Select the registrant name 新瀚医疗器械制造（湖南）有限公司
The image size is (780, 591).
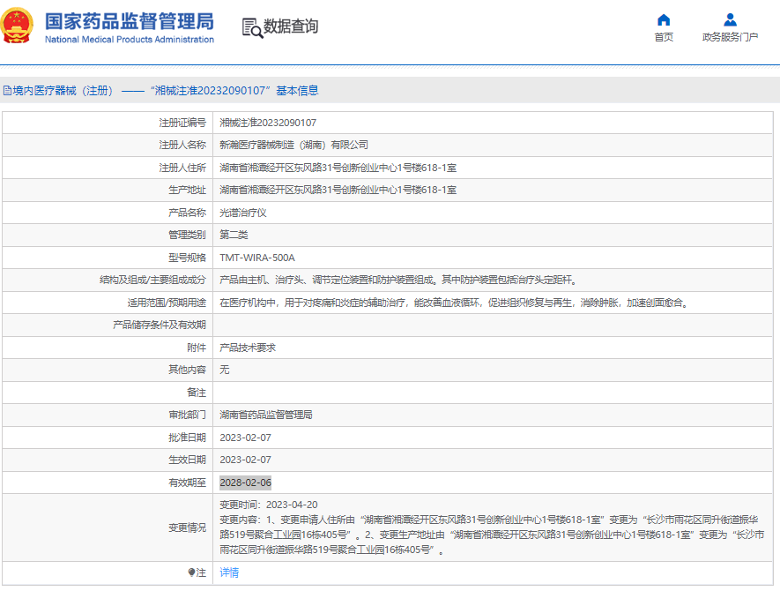[294, 145]
